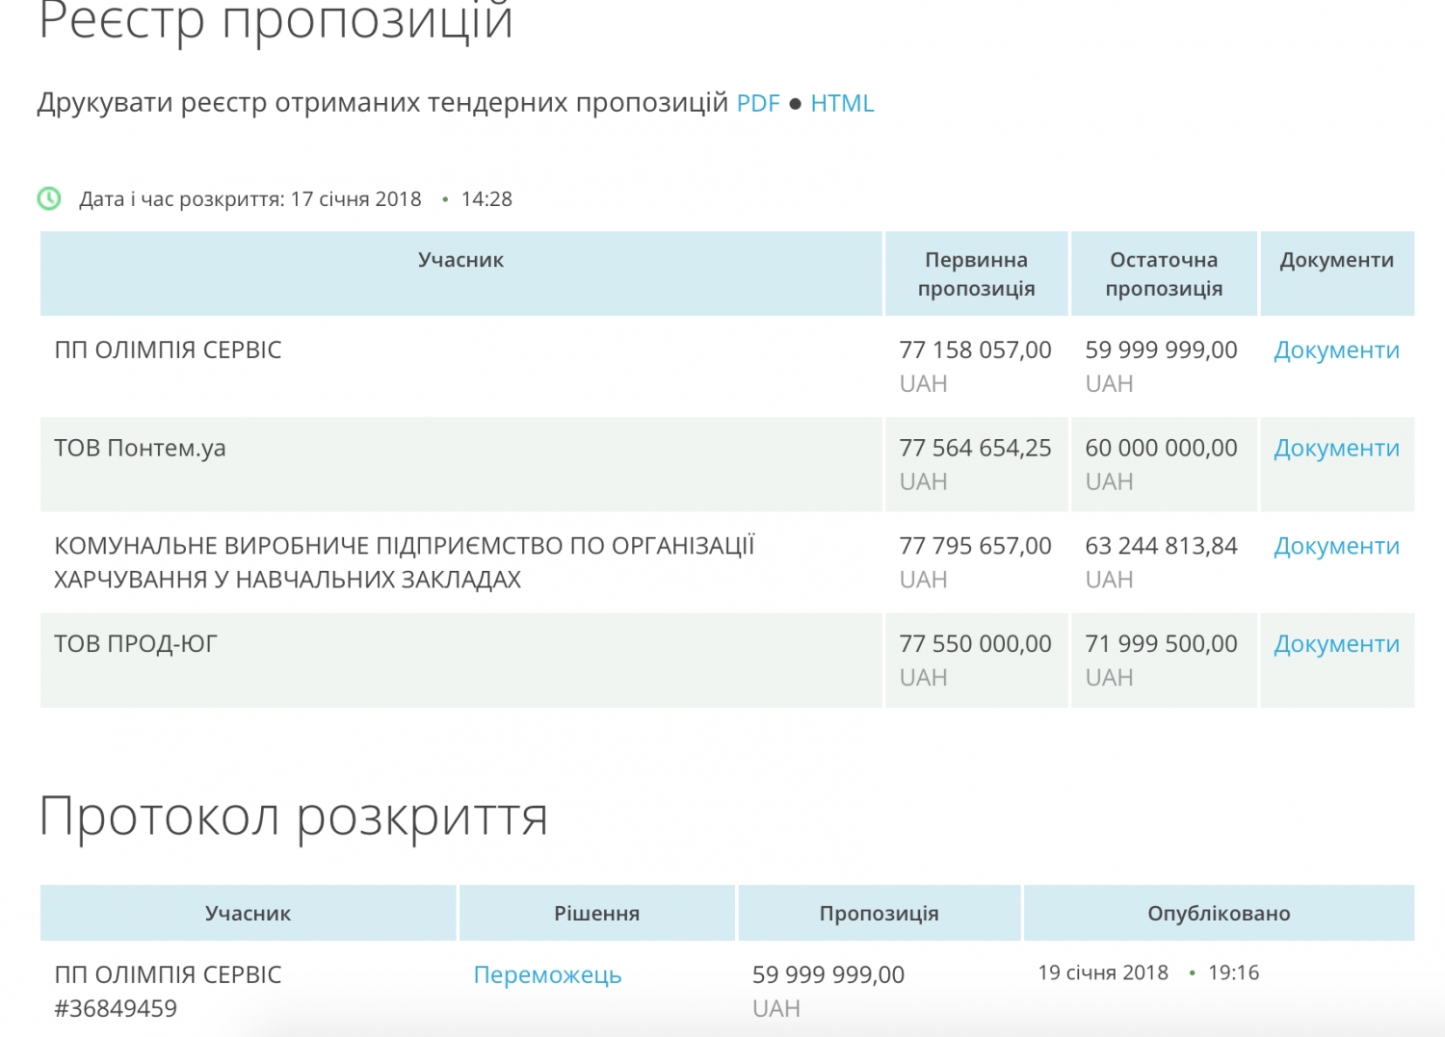The image size is (1445, 1037).
Task: Click the Документи column header
Action: [x=1336, y=260]
